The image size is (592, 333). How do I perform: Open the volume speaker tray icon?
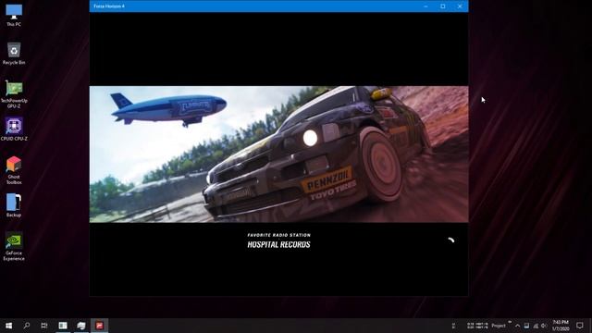tap(544, 326)
